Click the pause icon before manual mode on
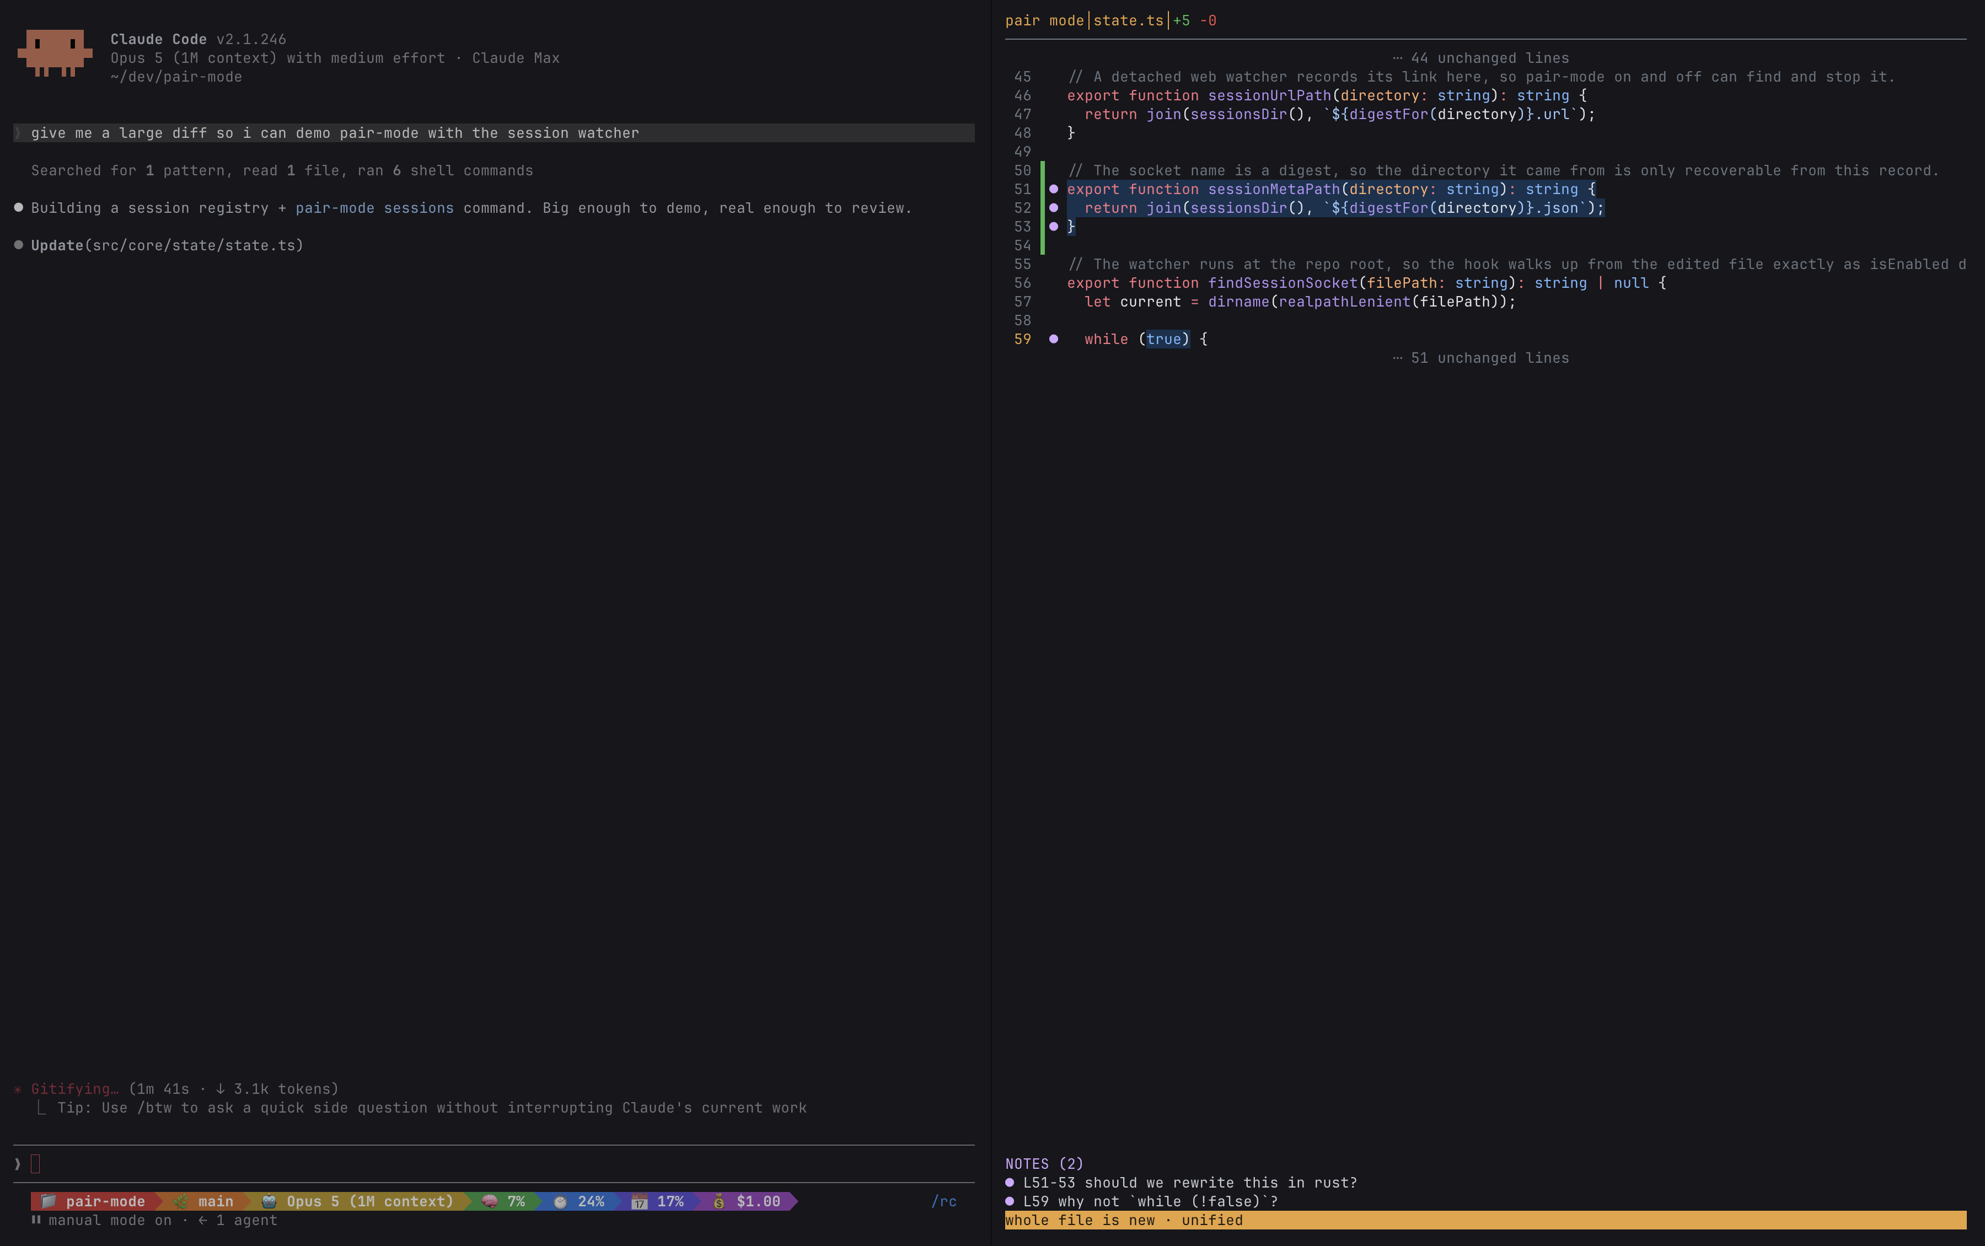 (x=36, y=1221)
